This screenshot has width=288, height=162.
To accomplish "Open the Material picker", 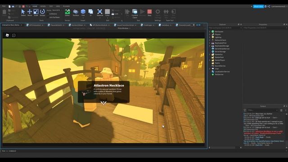I will click(x=100, y=13).
